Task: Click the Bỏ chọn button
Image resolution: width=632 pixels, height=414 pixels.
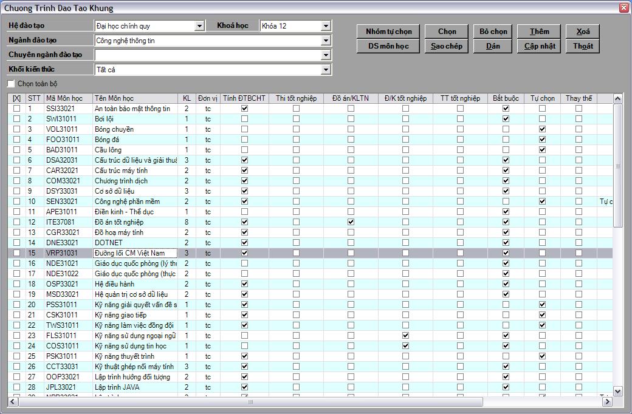Action: tap(493, 32)
